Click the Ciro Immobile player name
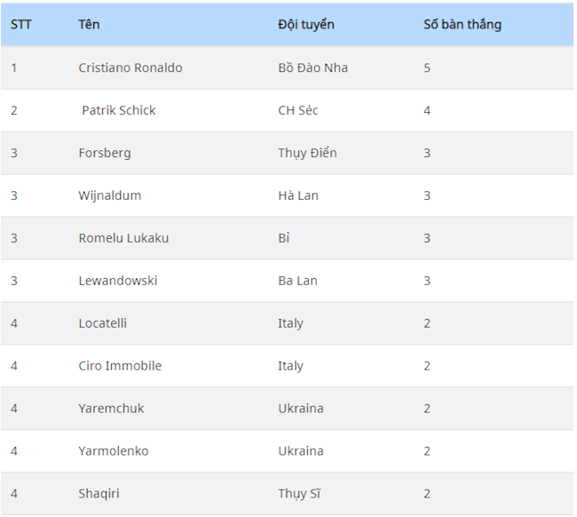577x517 pixels. point(120,366)
